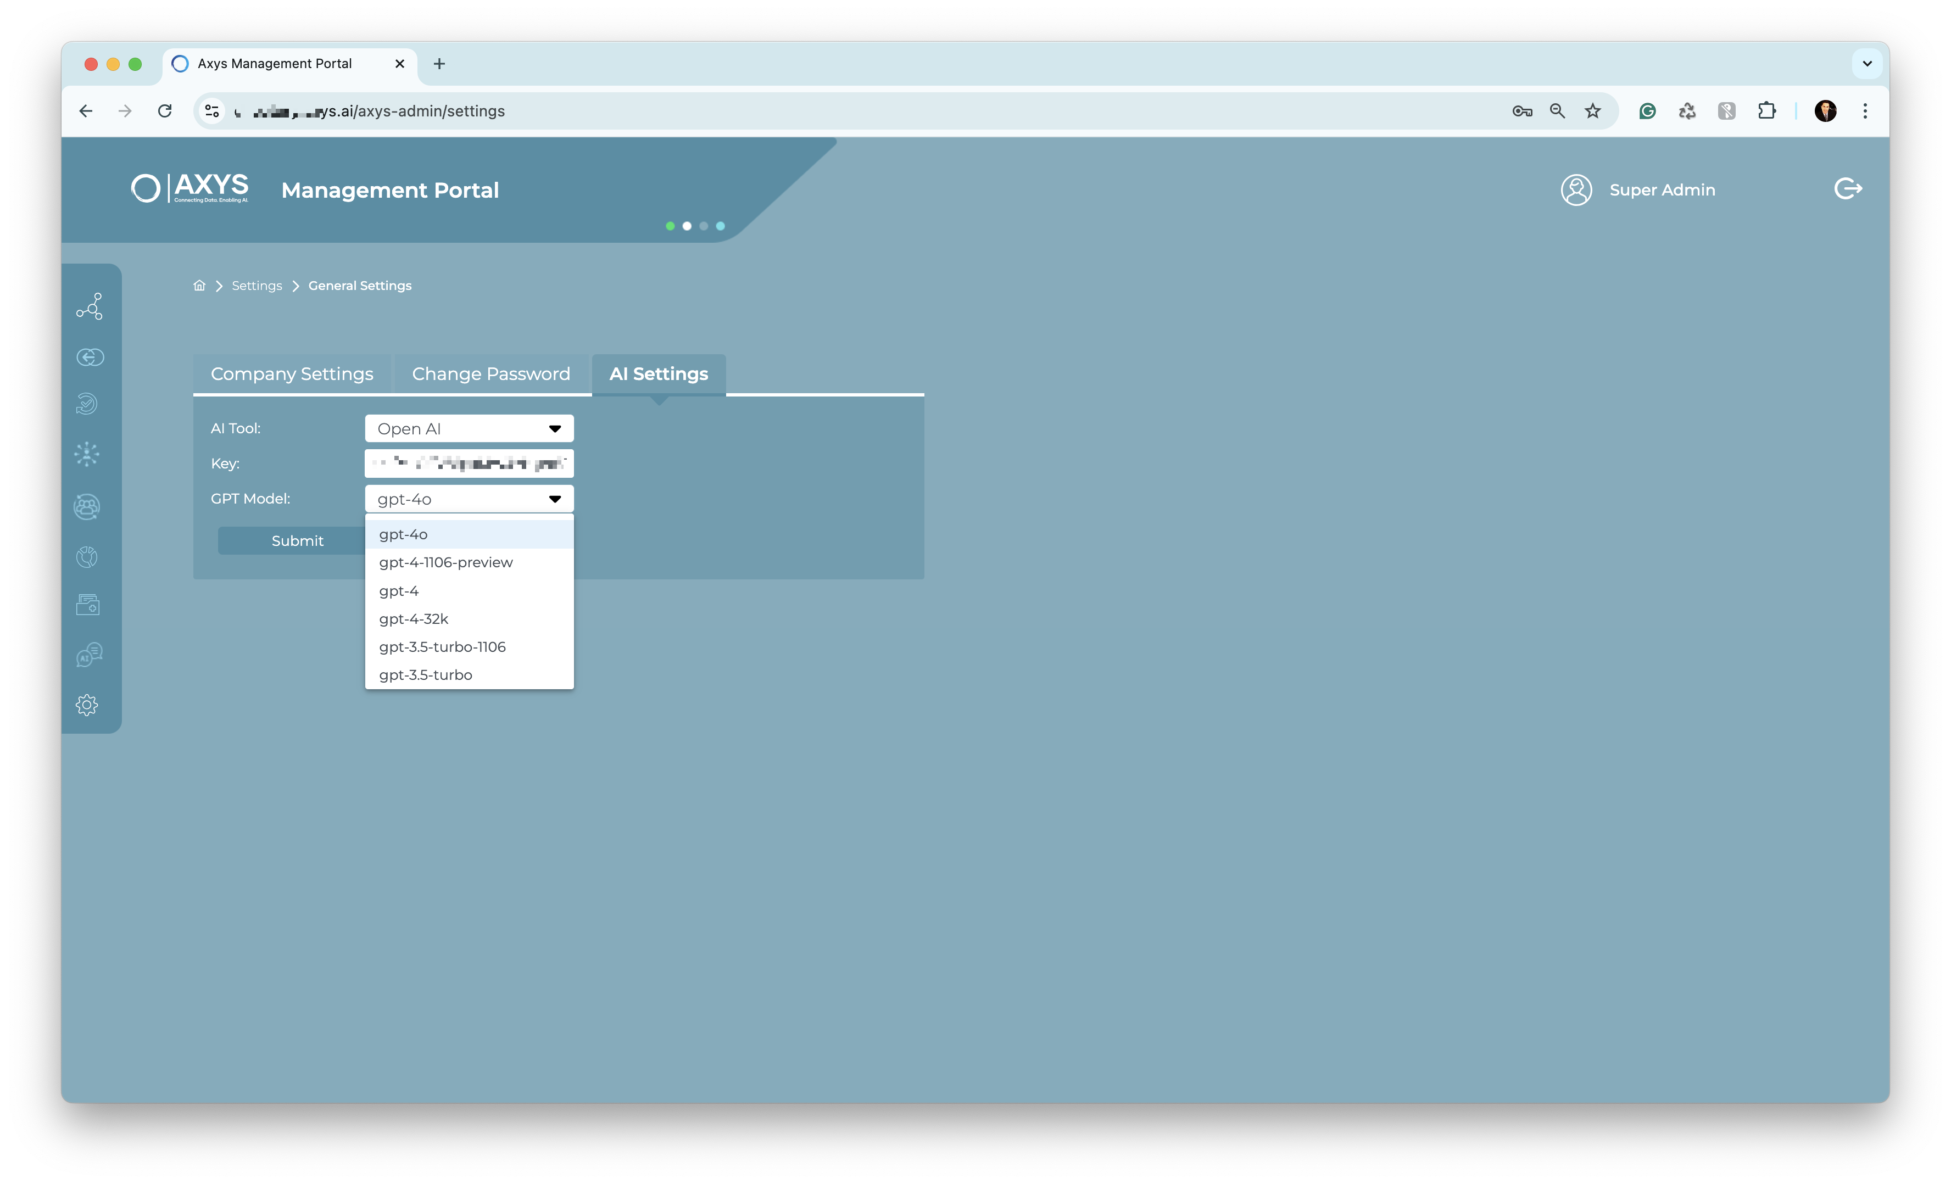Click into the Key input field

[x=469, y=464]
